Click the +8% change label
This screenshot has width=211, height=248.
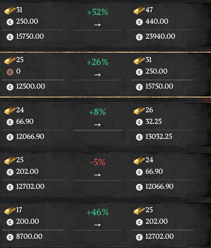pyautogui.click(x=98, y=112)
